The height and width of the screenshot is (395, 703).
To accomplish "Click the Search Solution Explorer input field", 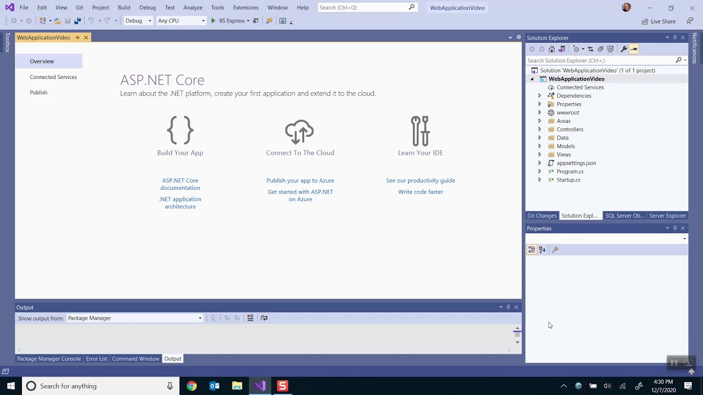I will click(600, 60).
